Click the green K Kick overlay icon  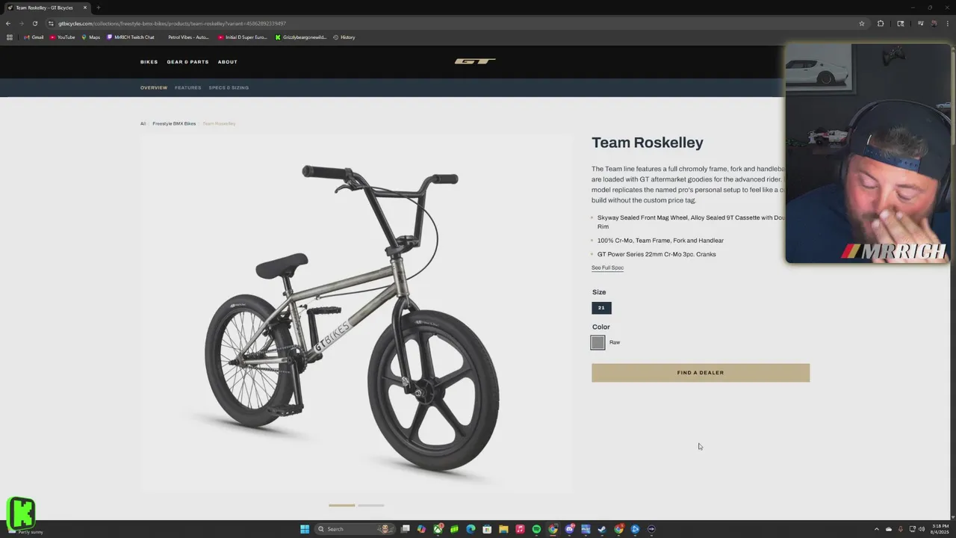[21, 513]
